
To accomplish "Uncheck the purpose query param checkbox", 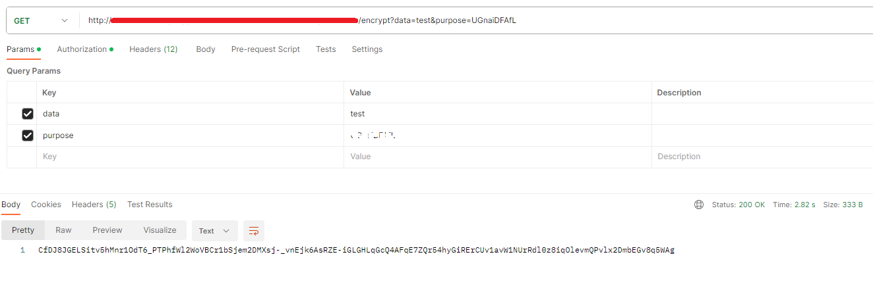I will click(x=28, y=135).
